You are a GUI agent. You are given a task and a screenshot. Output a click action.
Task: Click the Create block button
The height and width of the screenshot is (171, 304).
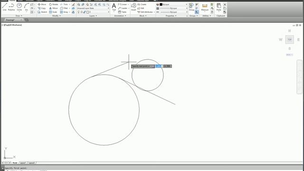click(142, 4)
